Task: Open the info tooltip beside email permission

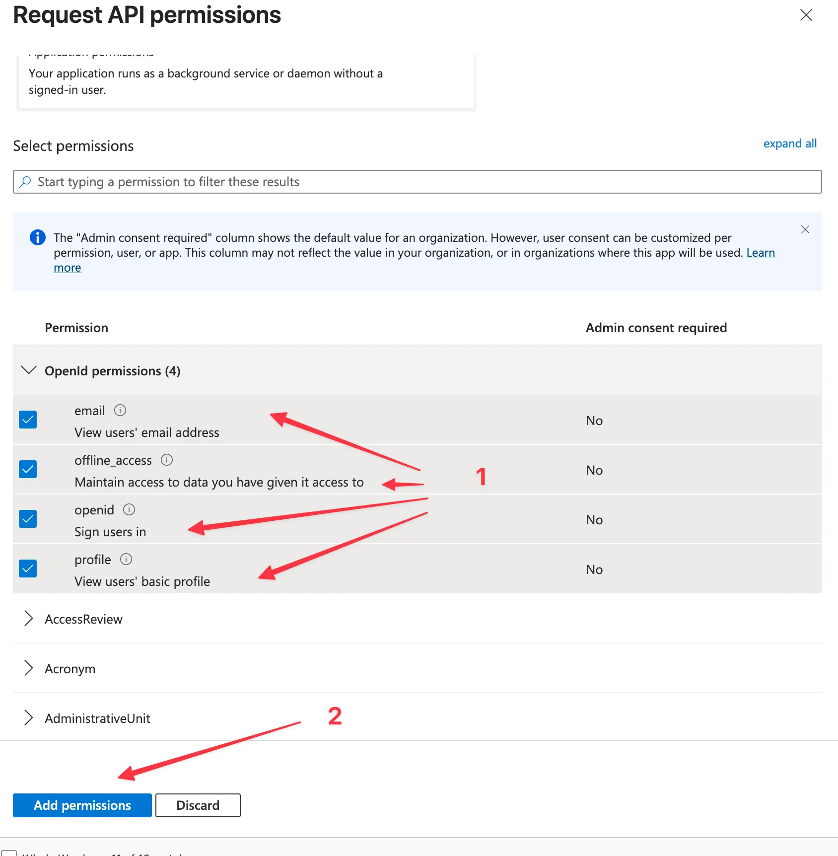Action: (x=120, y=410)
